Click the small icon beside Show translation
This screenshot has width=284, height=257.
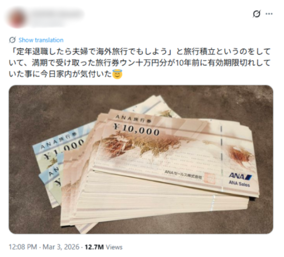[12, 40]
